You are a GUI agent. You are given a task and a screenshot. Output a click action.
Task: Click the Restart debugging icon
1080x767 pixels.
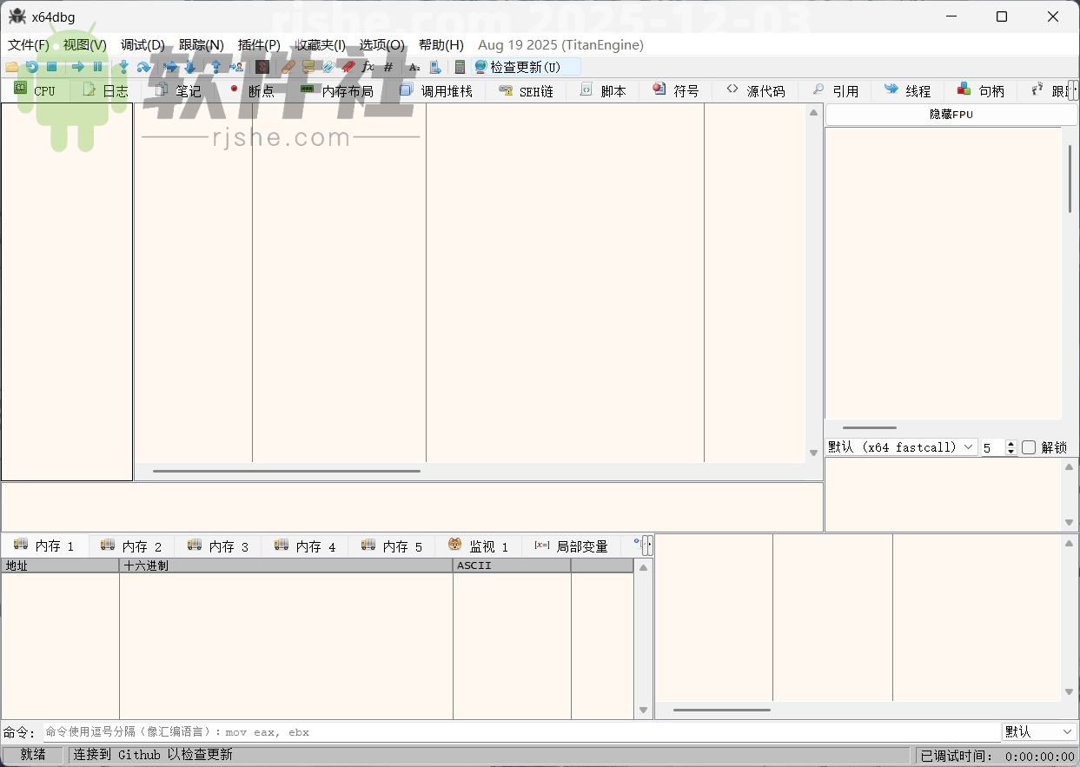pyautogui.click(x=32, y=67)
